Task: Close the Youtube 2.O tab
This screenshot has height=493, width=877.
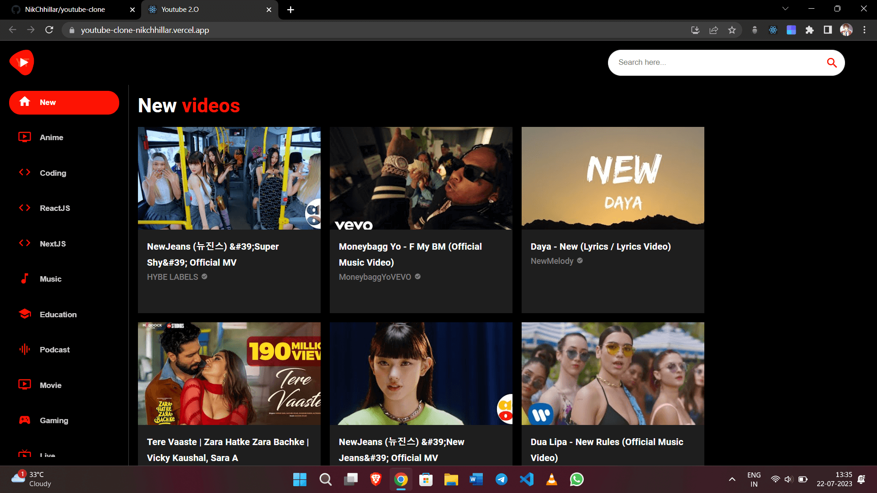Action: (269, 10)
